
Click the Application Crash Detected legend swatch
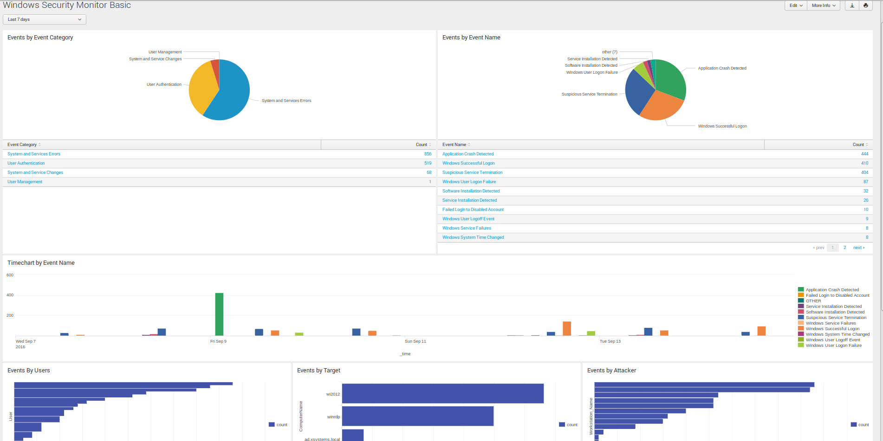coord(801,290)
